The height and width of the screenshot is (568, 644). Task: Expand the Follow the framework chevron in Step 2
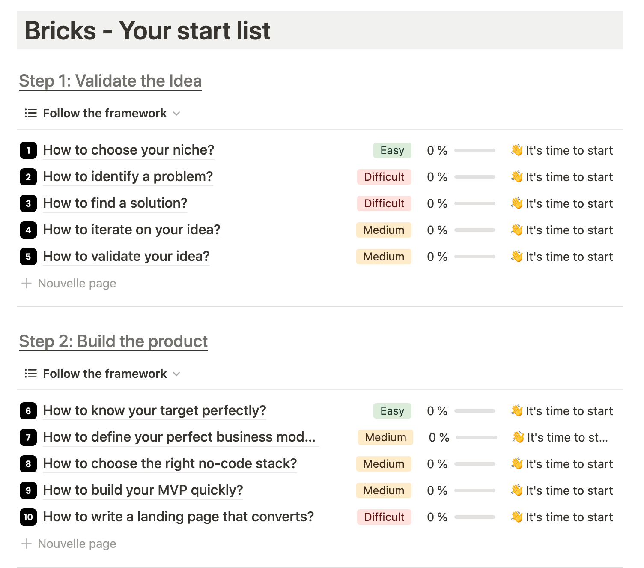click(176, 374)
